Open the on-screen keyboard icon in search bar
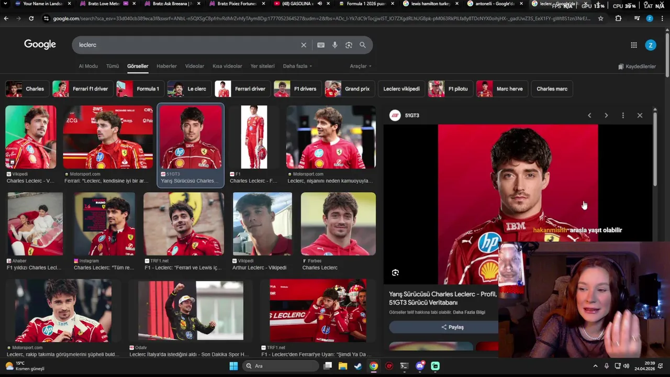The height and width of the screenshot is (377, 670). click(321, 45)
